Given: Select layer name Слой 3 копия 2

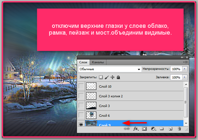Looking at the screenshot, I should tap(111, 96).
